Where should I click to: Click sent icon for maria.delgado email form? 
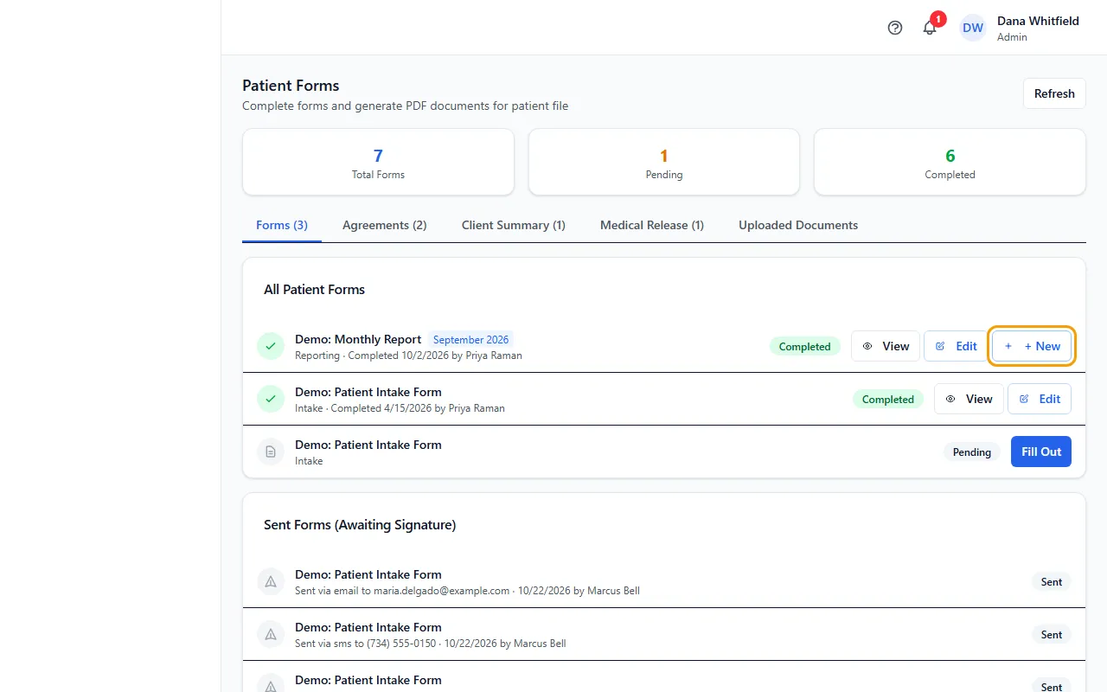[271, 581]
